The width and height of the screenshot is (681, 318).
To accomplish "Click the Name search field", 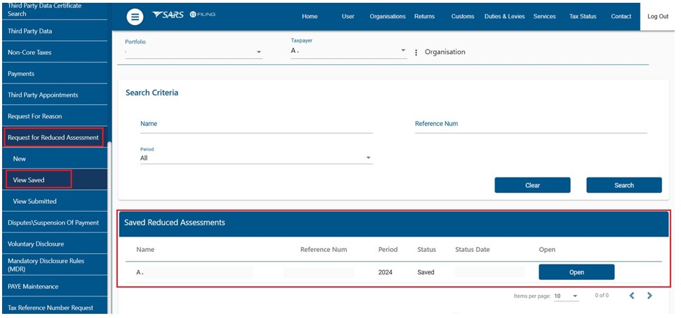I will pos(256,125).
